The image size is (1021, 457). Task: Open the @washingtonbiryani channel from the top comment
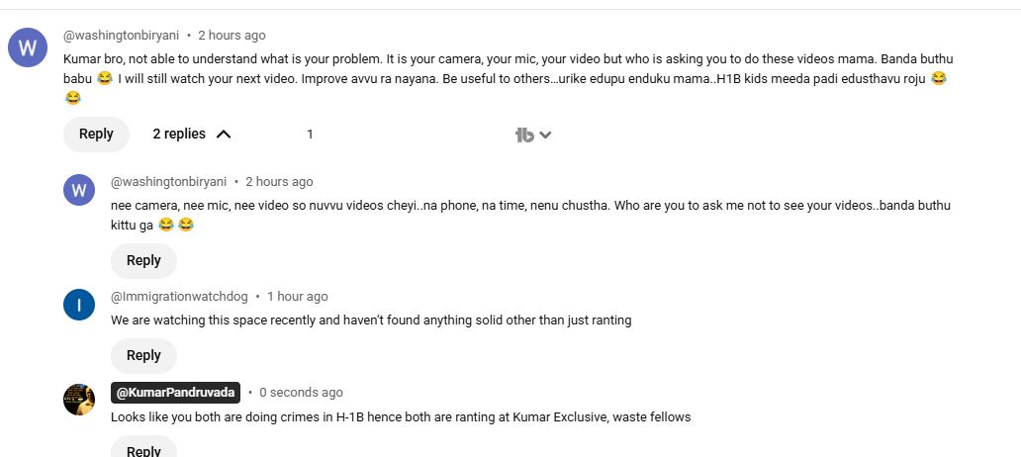121,35
